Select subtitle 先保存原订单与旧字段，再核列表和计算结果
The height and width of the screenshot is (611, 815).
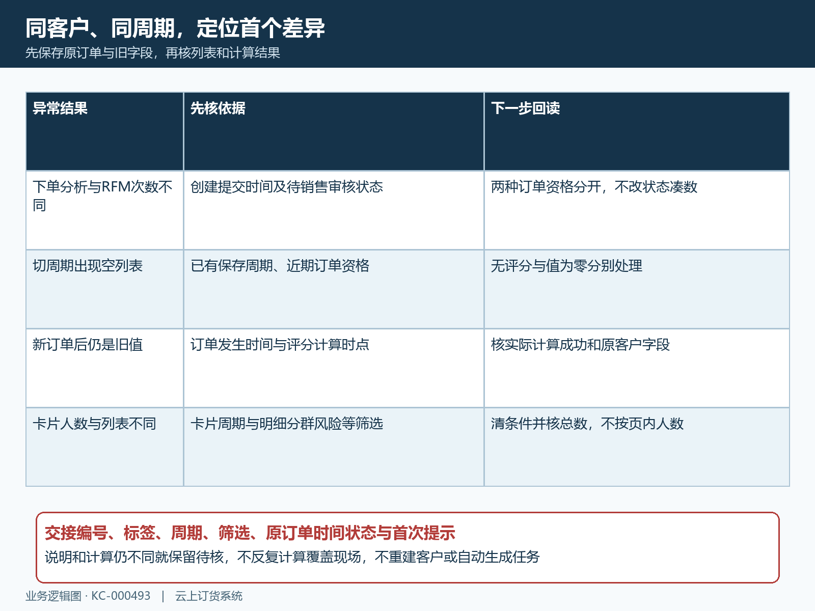(153, 53)
